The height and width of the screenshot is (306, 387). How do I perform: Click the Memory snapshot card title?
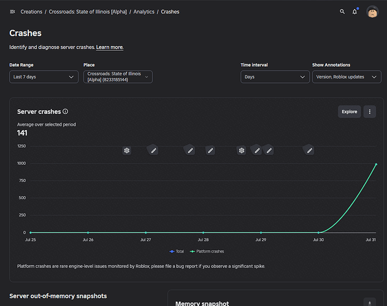click(x=202, y=304)
